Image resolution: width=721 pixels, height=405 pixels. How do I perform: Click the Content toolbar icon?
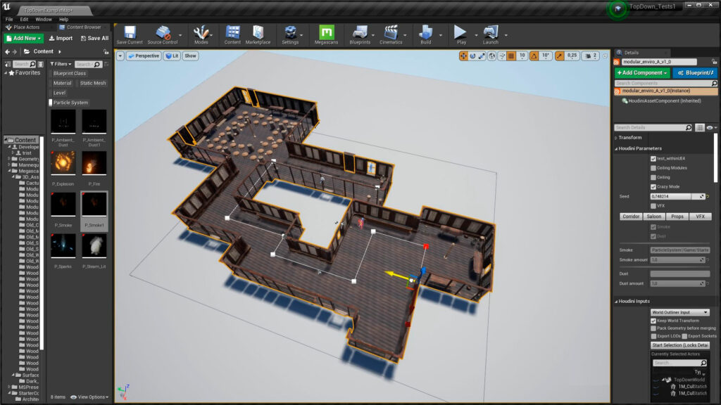click(x=232, y=35)
